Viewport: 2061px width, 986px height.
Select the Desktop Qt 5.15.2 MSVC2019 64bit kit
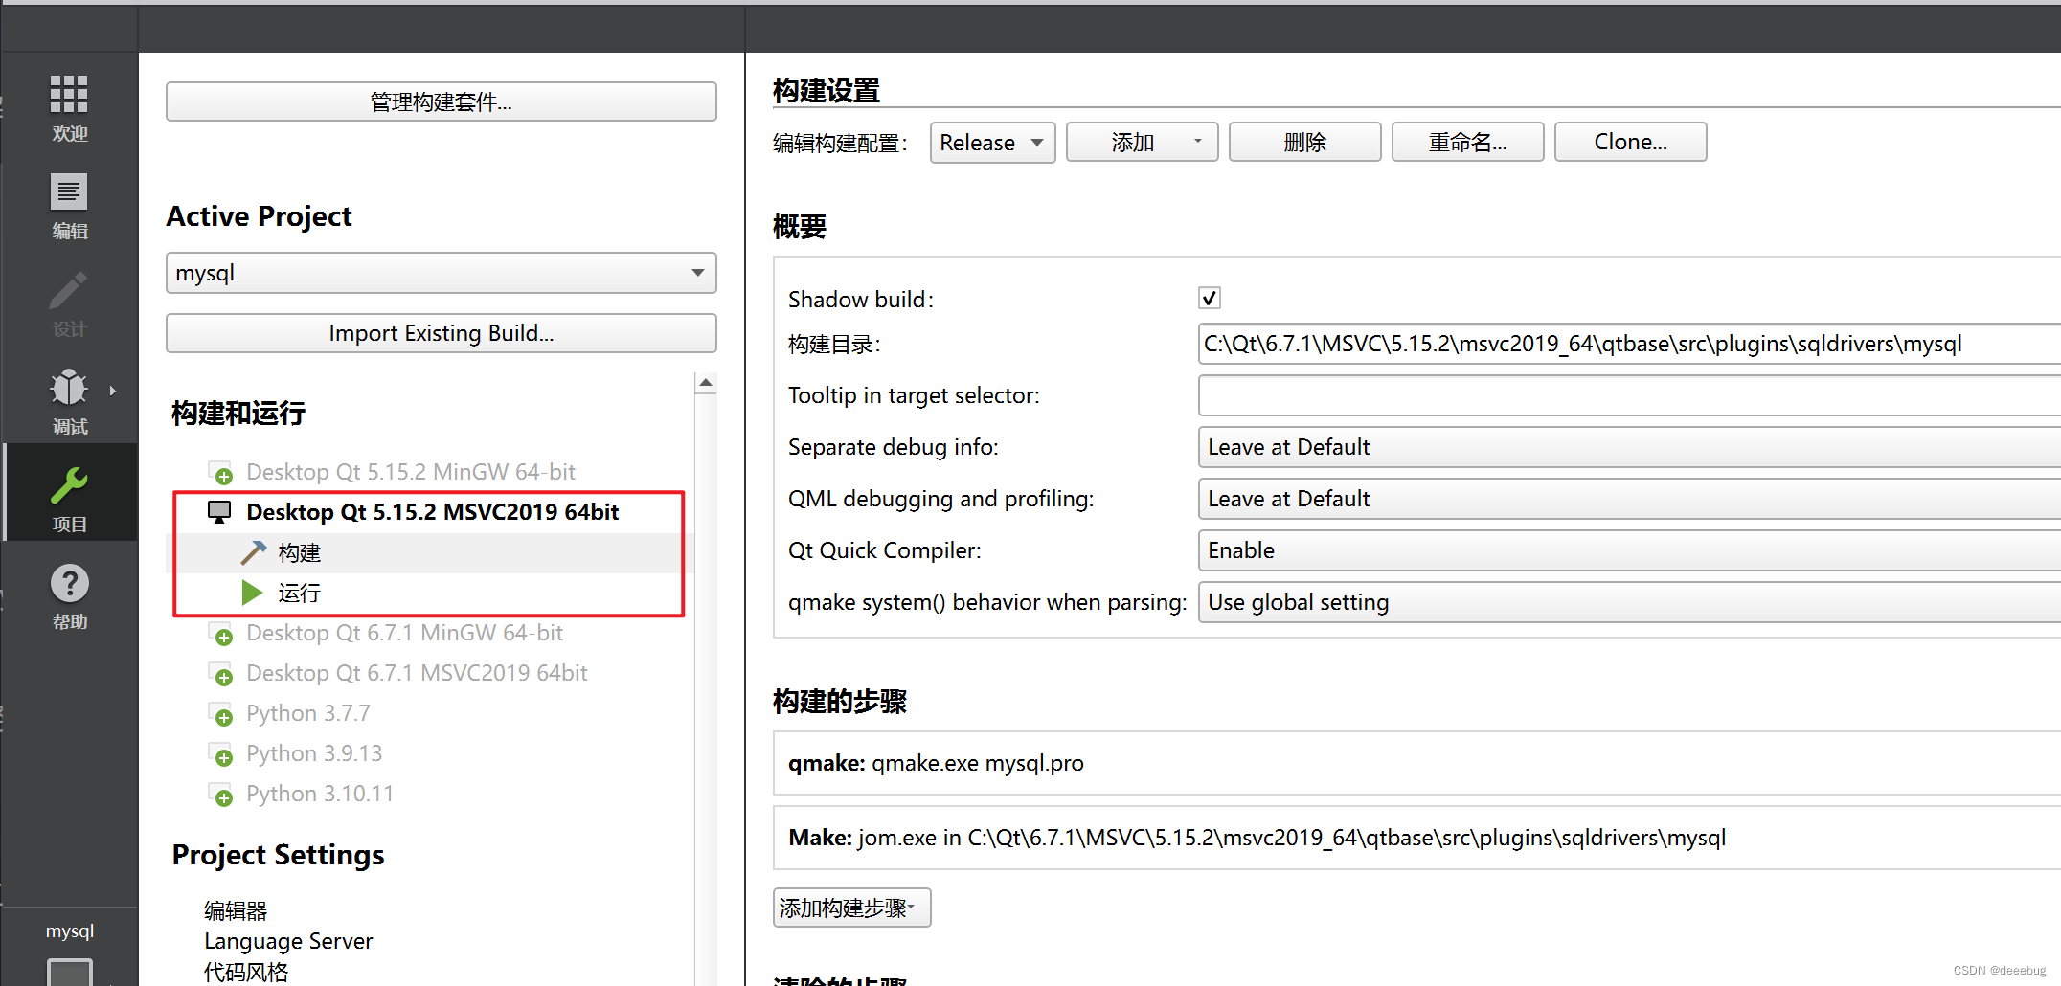tap(432, 512)
